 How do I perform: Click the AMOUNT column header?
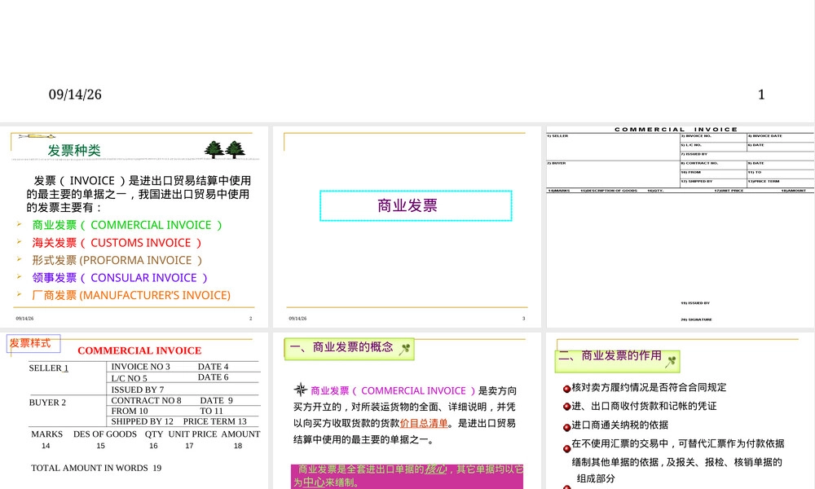pyautogui.click(x=240, y=434)
